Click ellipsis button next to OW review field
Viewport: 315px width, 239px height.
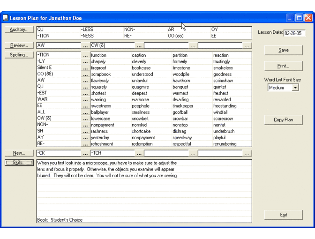pos(139,46)
